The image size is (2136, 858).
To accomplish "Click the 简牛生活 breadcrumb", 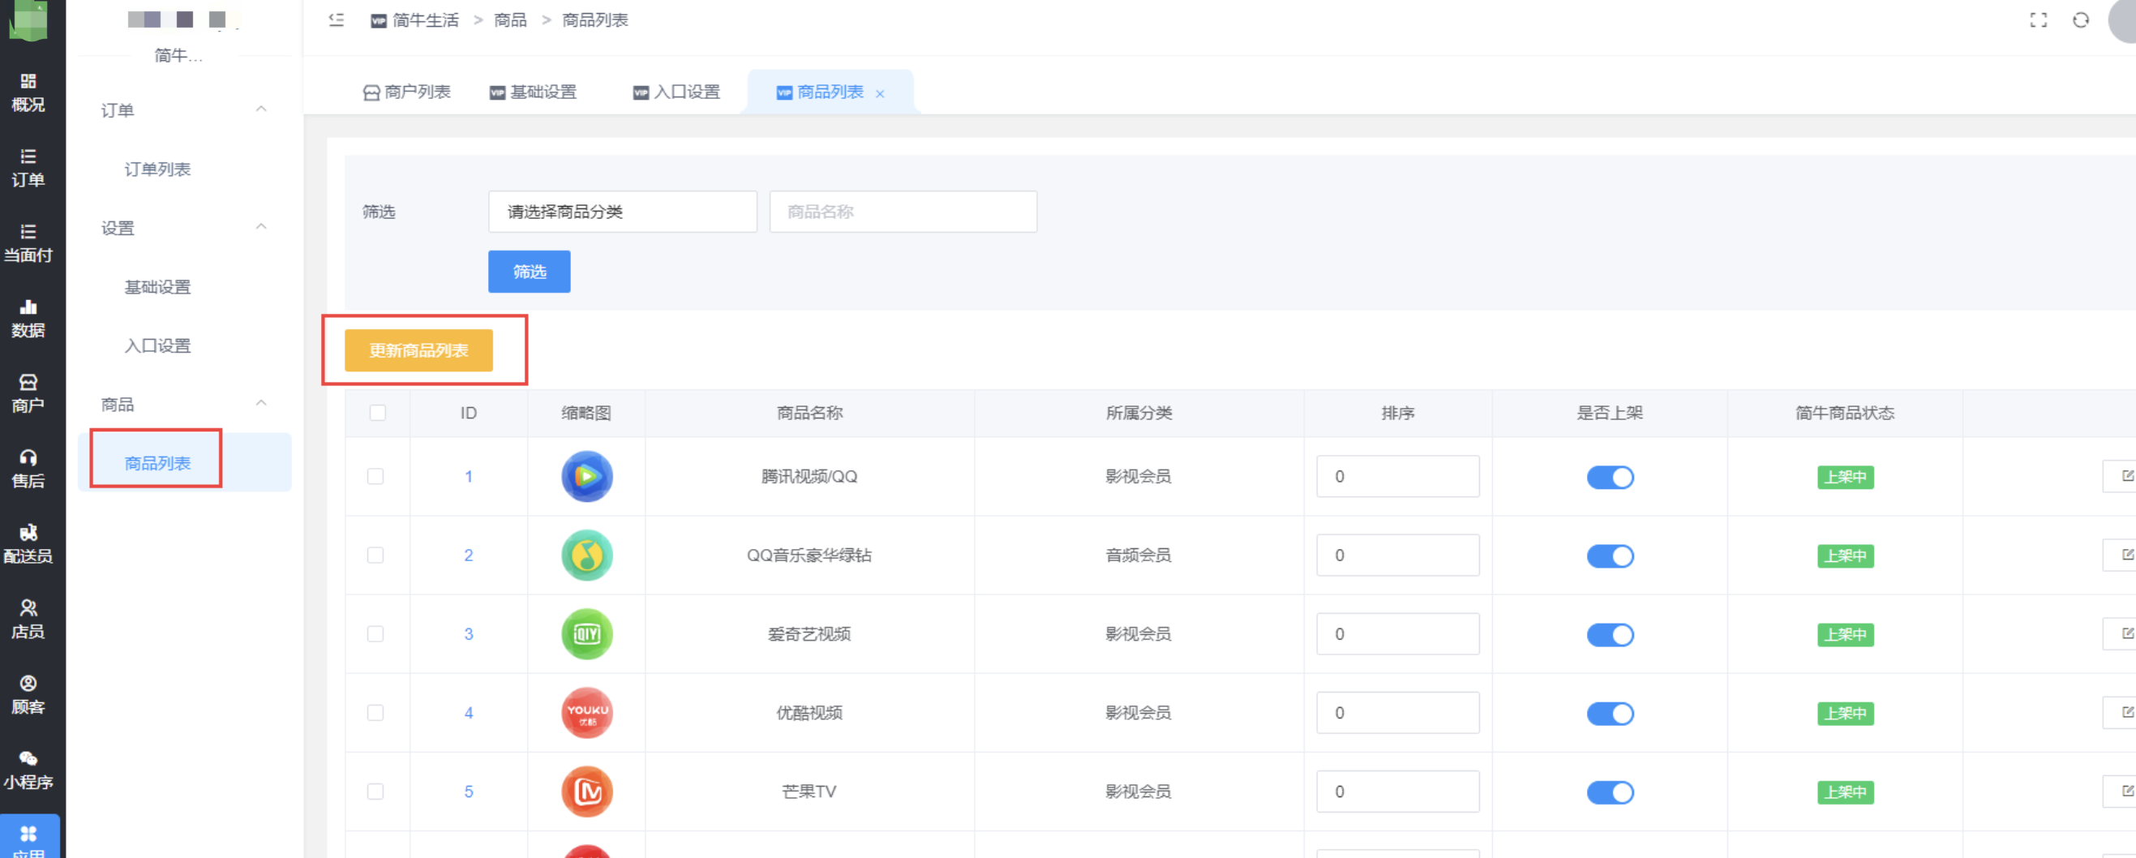I will point(426,20).
